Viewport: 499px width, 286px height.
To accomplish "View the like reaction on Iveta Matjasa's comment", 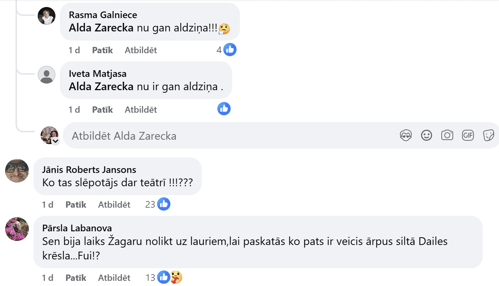I will pos(224,109).
